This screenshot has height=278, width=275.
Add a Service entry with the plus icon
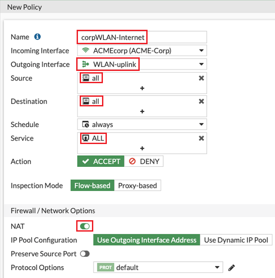tap(142, 148)
